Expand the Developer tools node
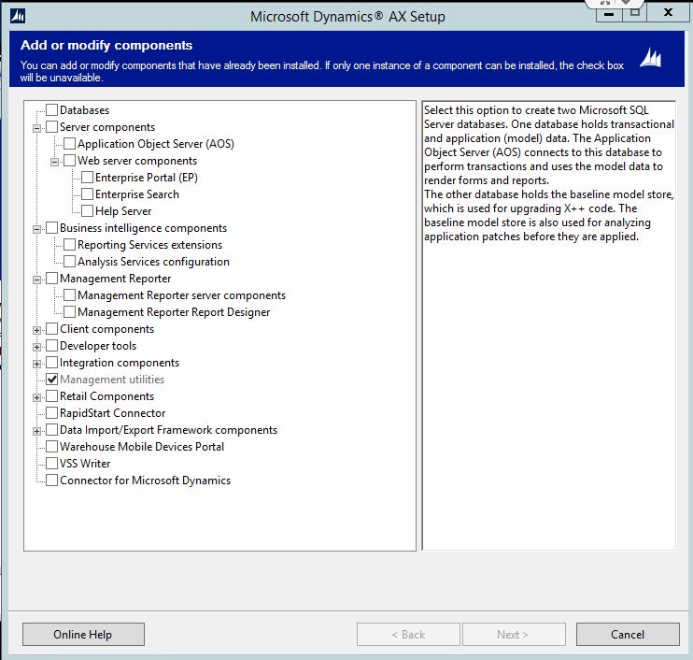693x660 pixels. coord(36,347)
